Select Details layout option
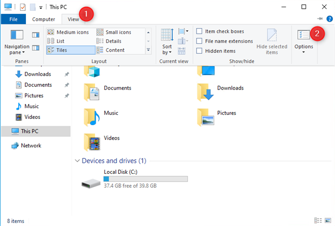Screen dimensions: 335x226 [114, 41]
